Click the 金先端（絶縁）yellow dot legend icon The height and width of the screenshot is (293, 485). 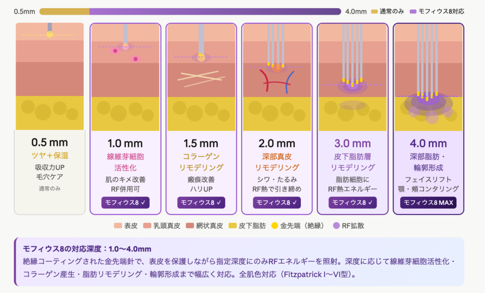click(x=275, y=226)
